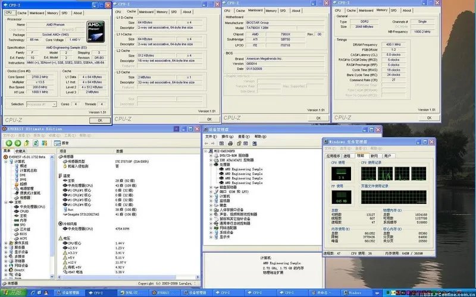Collapse the 主板 branch in EVEREST tree

pyautogui.click(x=6, y=202)
